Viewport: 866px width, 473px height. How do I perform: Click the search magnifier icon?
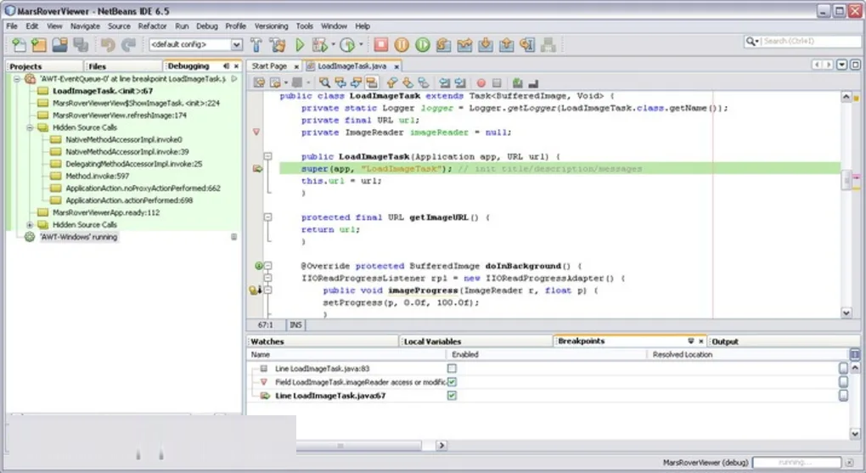(x=751, y=42)
